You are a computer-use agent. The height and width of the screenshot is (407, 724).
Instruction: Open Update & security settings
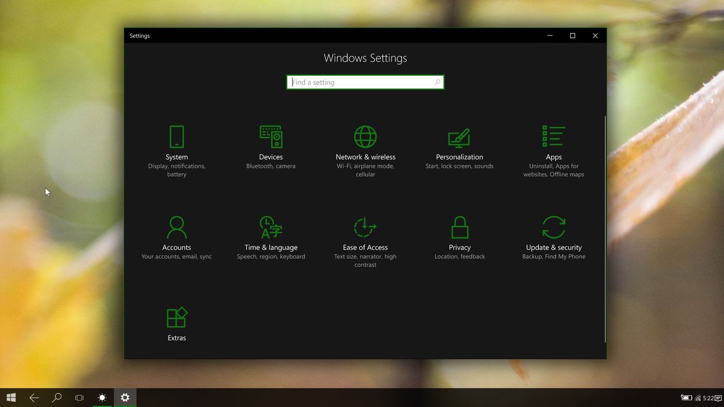554,237
